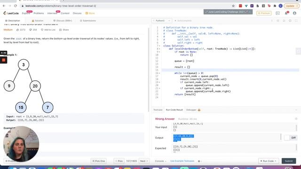Expand the Console panel
The image size is (301, 169).
(x=160, y=161)
